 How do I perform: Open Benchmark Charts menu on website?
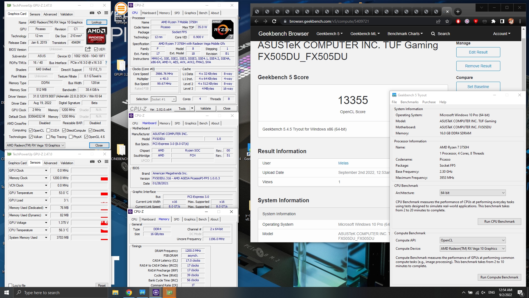405,34
